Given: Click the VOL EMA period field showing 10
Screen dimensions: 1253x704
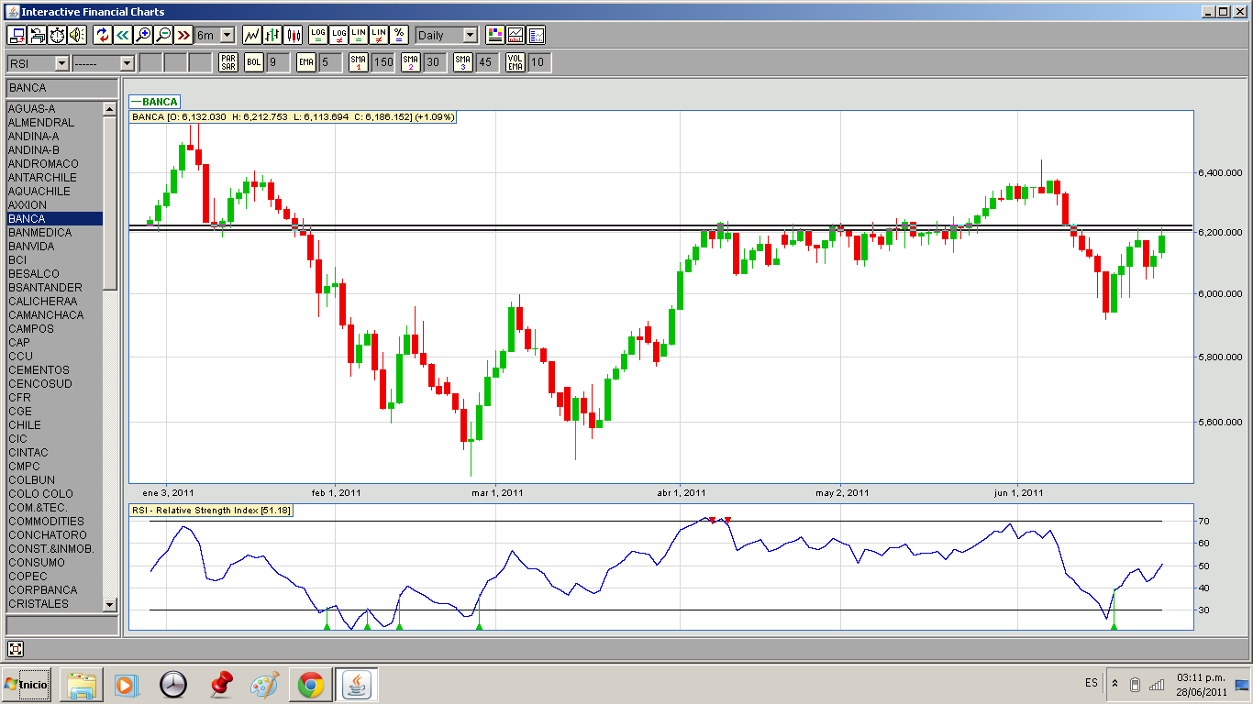Looking at the screenshot, I should [539, 62].
